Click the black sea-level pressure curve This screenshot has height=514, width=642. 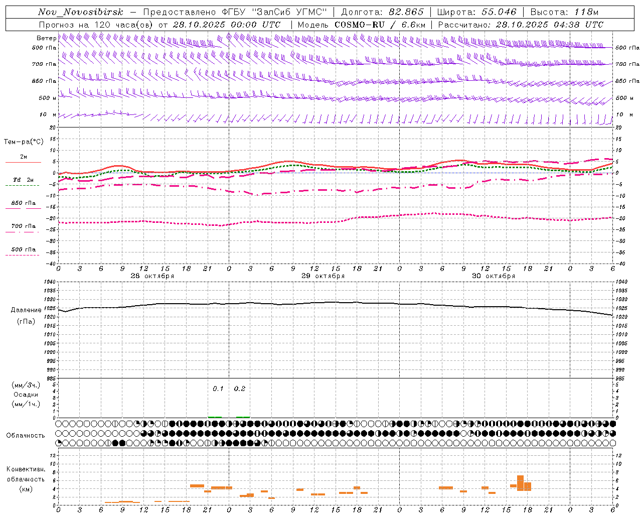tap(336, 303)
